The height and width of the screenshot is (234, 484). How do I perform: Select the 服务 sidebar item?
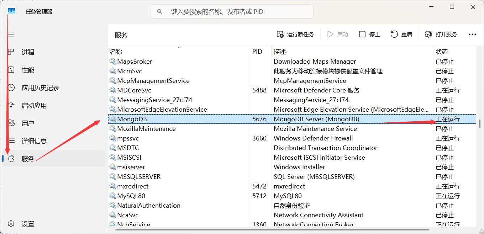(53, 159)
